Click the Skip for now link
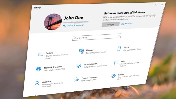Image resolution: width=176 pixels, height=99 pixels. click(x=126, y=24)
